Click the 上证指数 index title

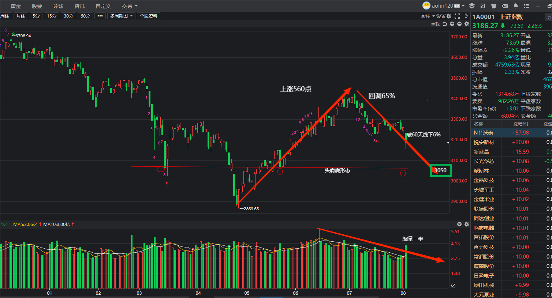click(x=511, y=17)
